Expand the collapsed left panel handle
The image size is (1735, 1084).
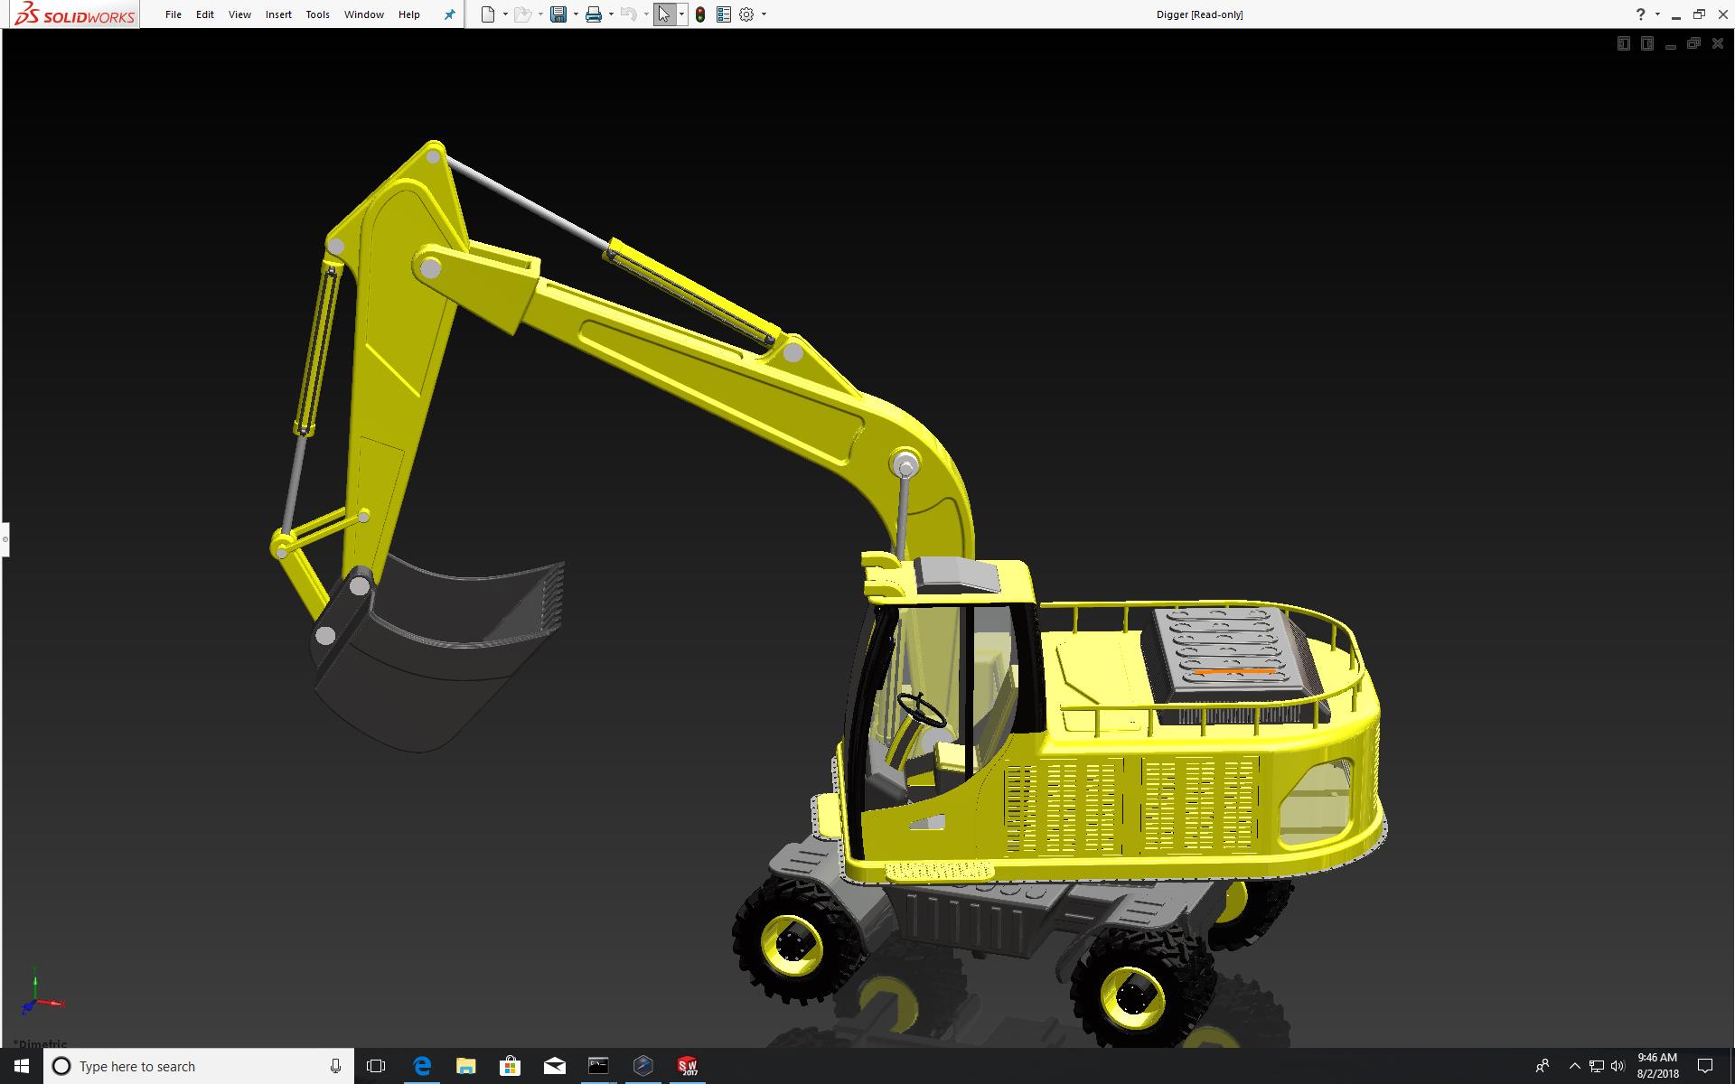pos(5,539)
